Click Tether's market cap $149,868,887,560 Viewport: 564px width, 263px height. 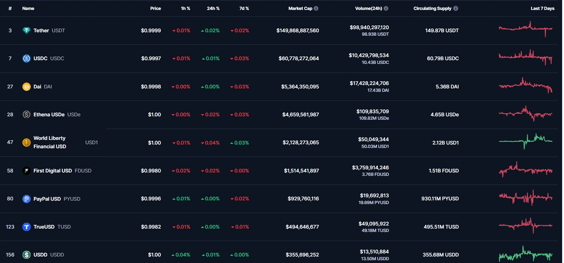click(x=298, y=30)
